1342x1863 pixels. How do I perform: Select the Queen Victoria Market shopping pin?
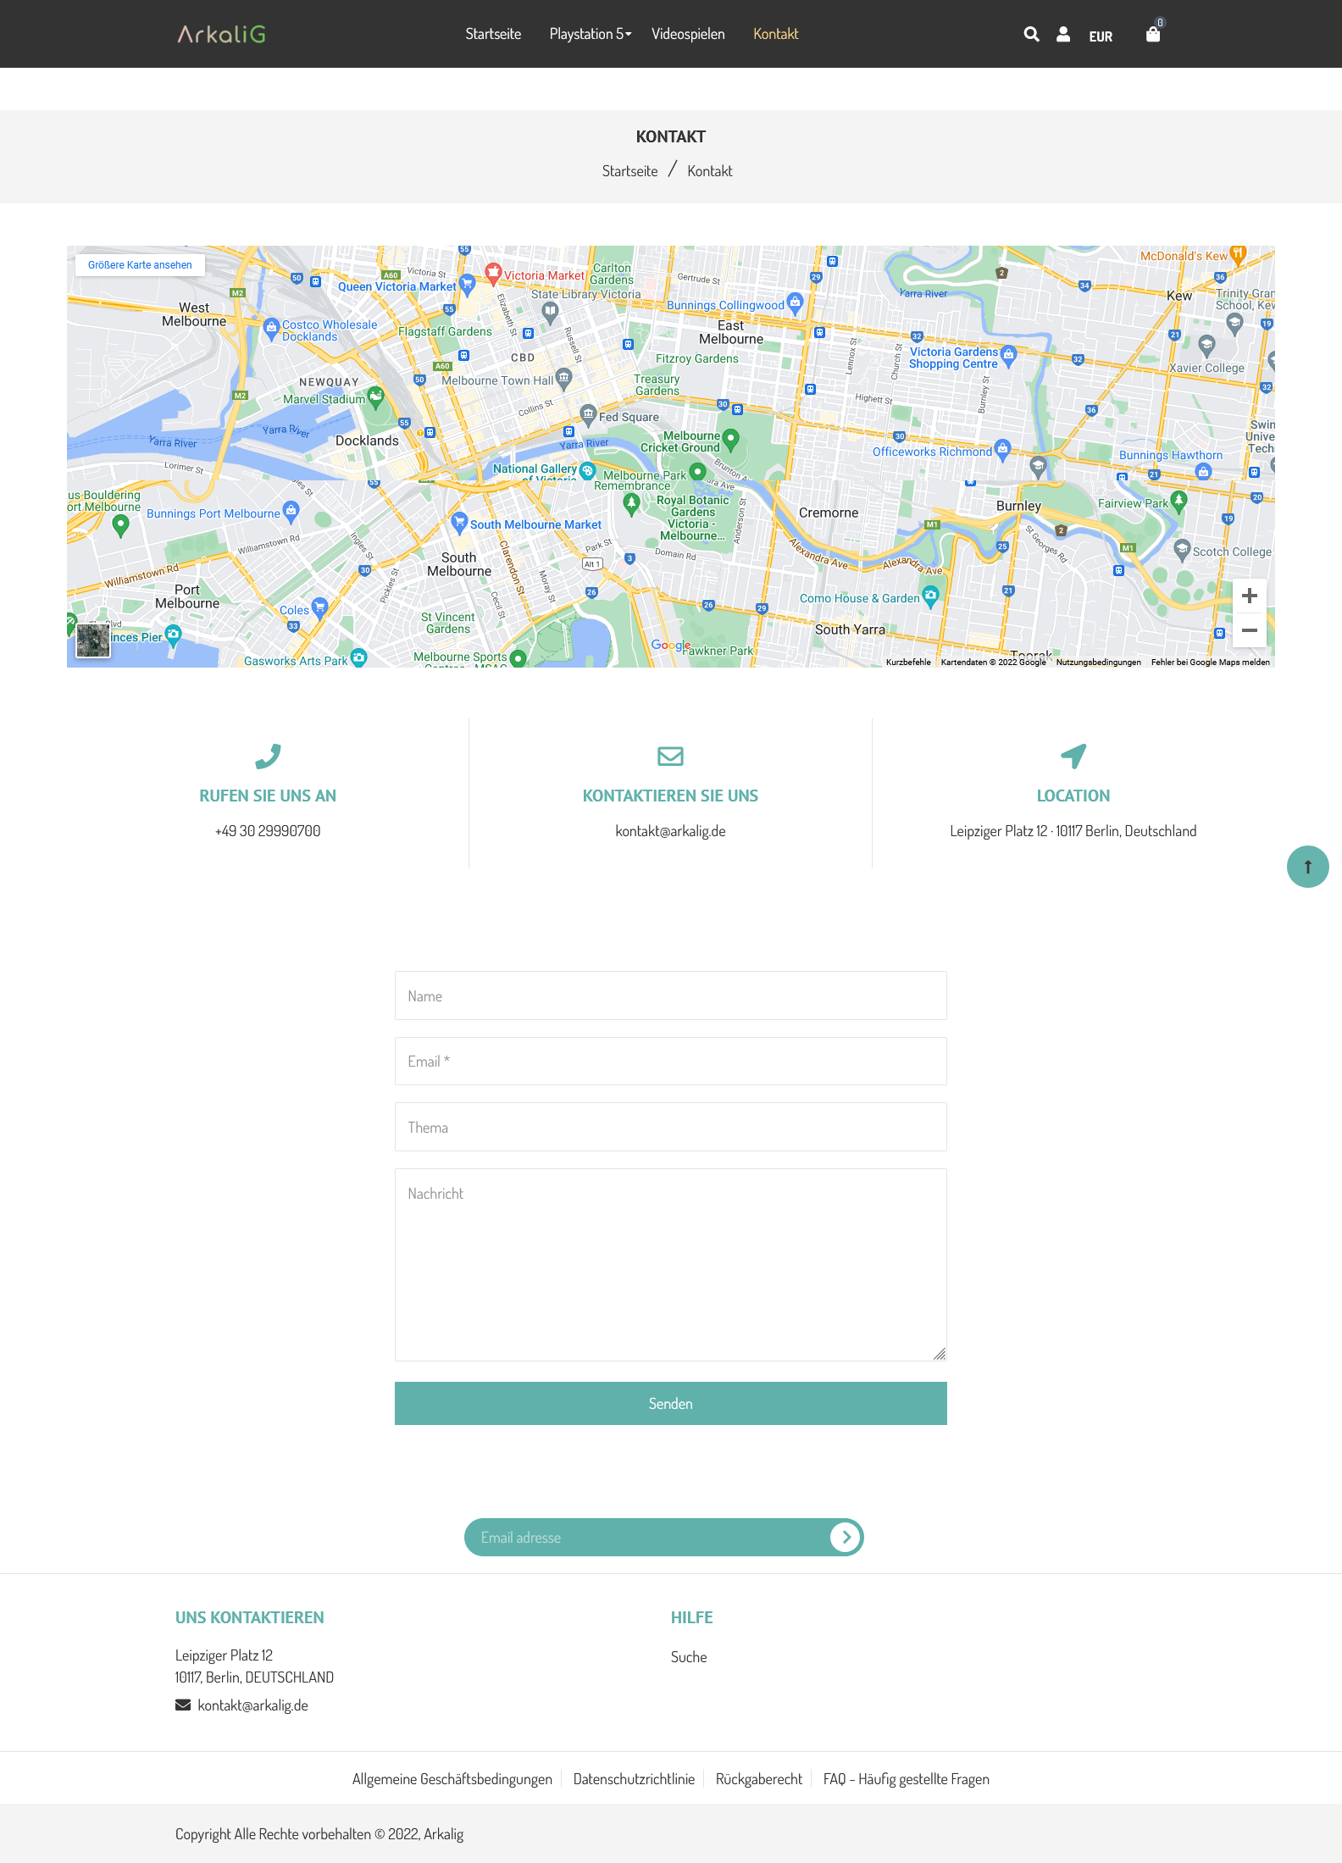point(466,284)
